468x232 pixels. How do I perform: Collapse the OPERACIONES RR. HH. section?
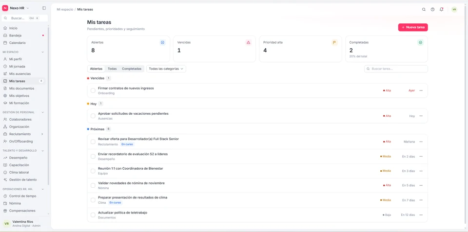coord(42,189)
